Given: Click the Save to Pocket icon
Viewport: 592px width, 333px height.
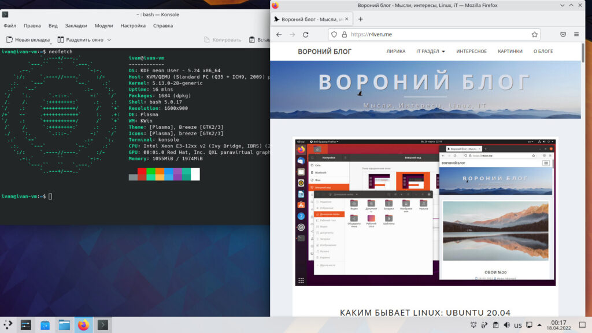Looking at the screenshot, I should pyautogui.click(x=563, y=35).
